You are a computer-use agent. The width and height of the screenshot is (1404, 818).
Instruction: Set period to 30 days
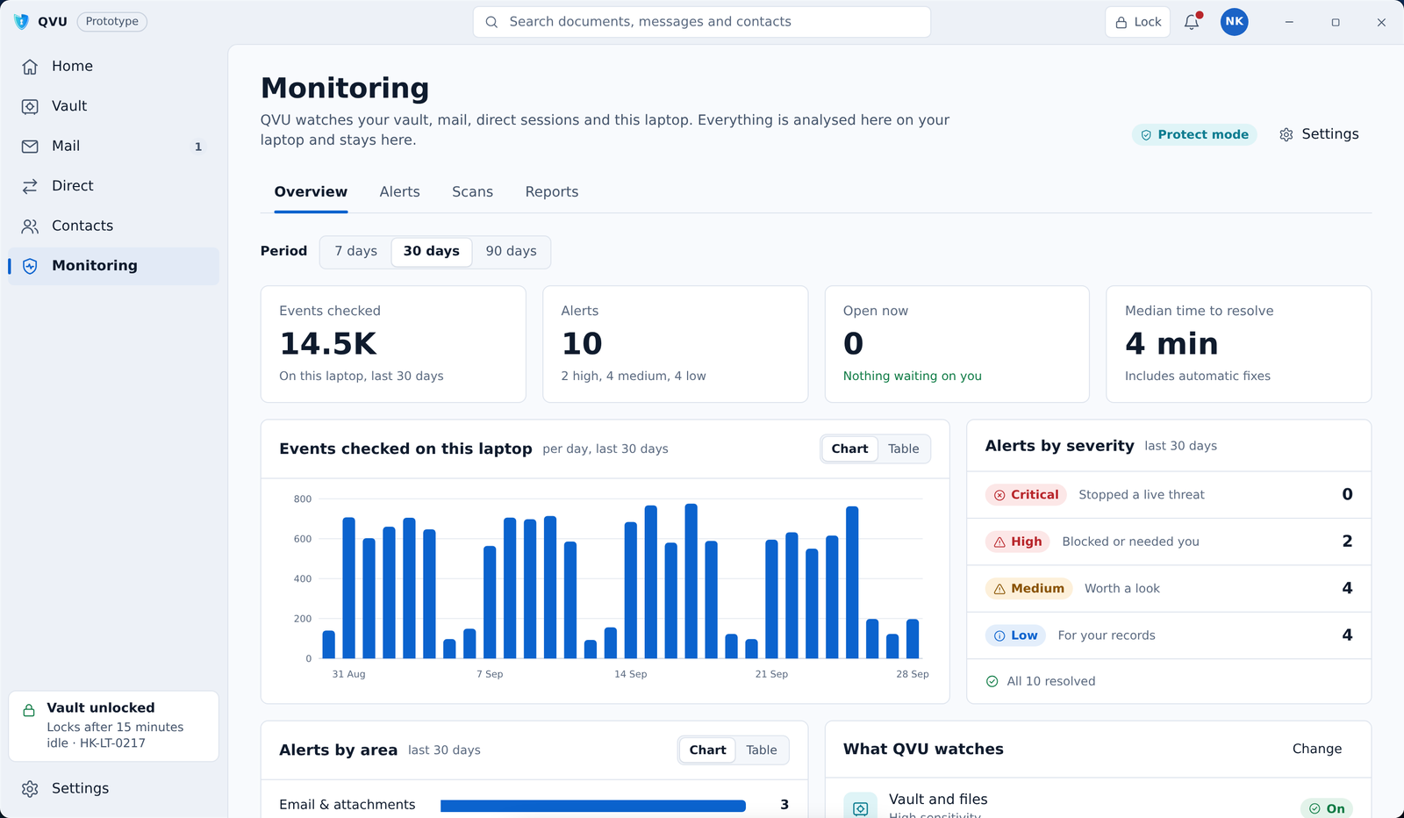[432, 251]
